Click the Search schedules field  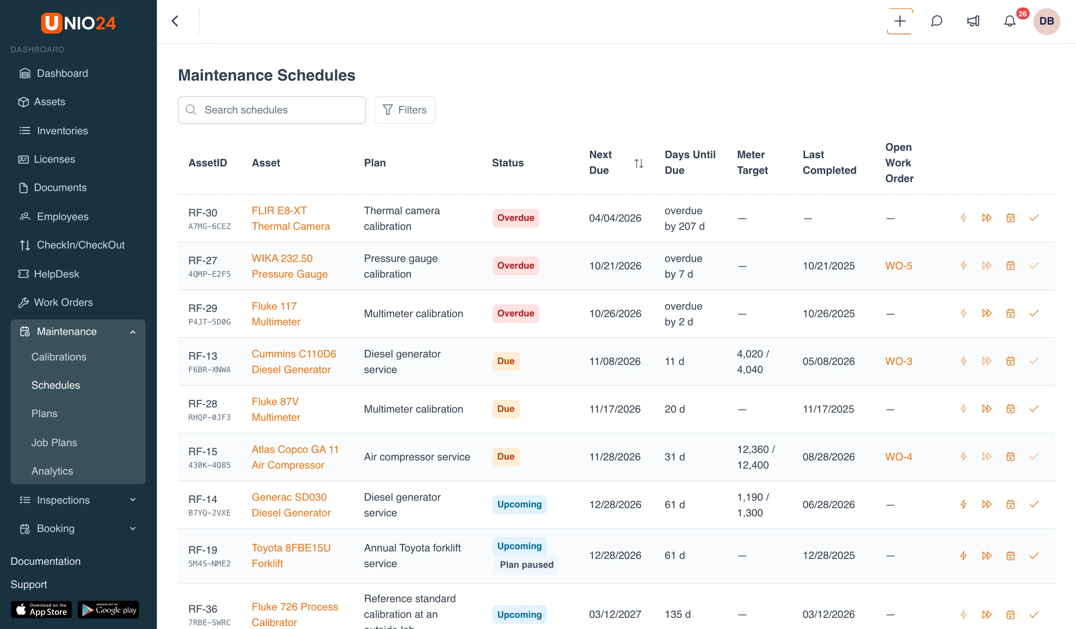coord(272,110)
